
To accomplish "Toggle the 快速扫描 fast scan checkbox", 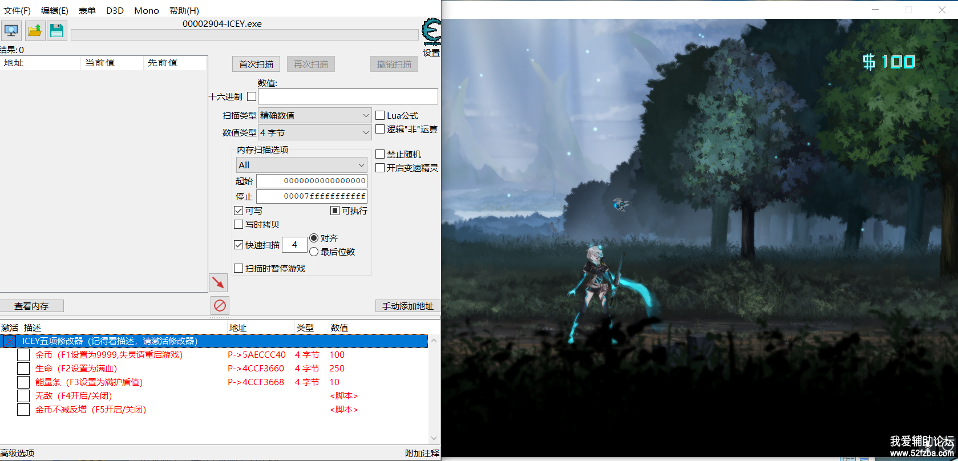I will point(239,245).
